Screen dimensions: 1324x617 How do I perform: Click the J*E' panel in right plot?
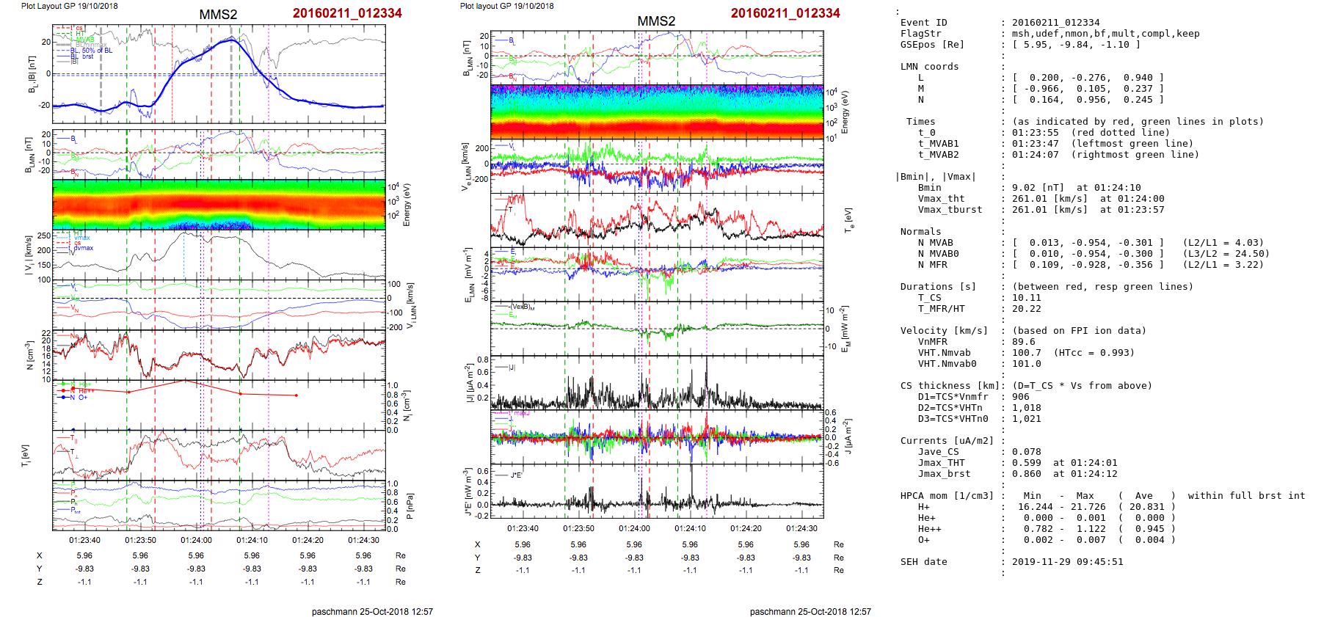point(657,492)
